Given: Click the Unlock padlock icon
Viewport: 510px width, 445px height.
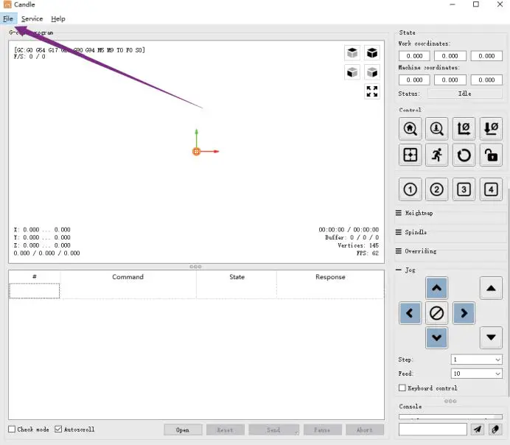Looking at the screenshot, I should pos(491,155).
